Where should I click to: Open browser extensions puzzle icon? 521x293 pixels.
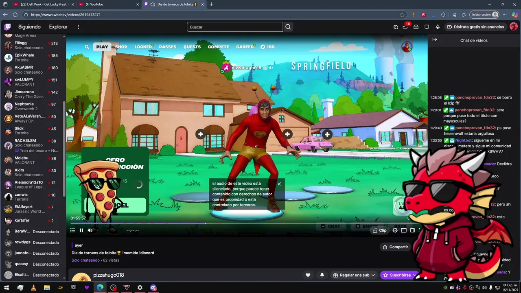pyautogui.click(x=443, y=15)
